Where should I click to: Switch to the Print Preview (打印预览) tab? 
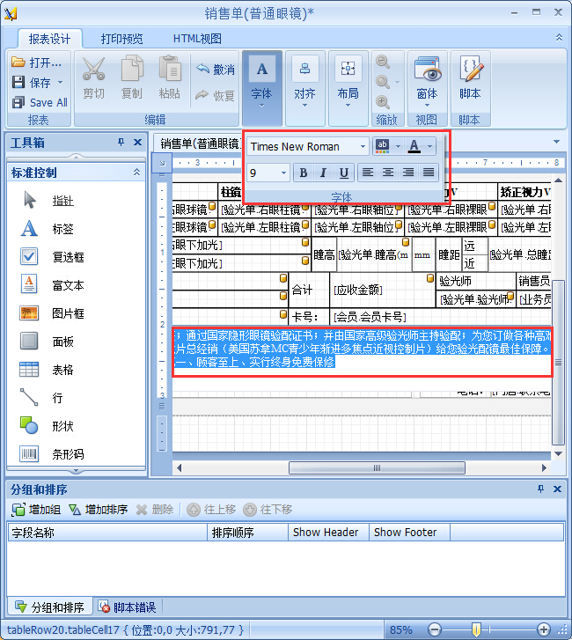pos(121,39)
